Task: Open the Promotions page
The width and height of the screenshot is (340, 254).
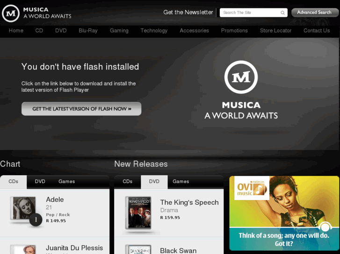Action: [234, 30]
